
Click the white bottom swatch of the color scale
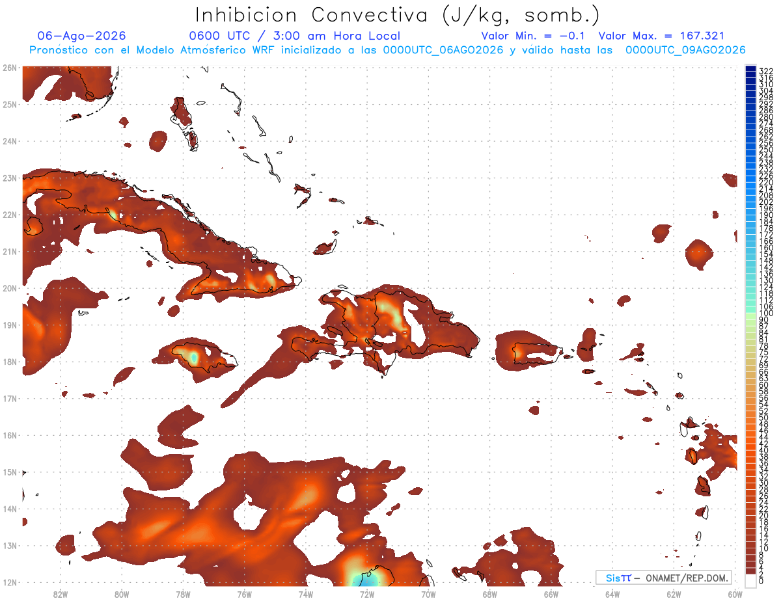click(x=750, y=580)
